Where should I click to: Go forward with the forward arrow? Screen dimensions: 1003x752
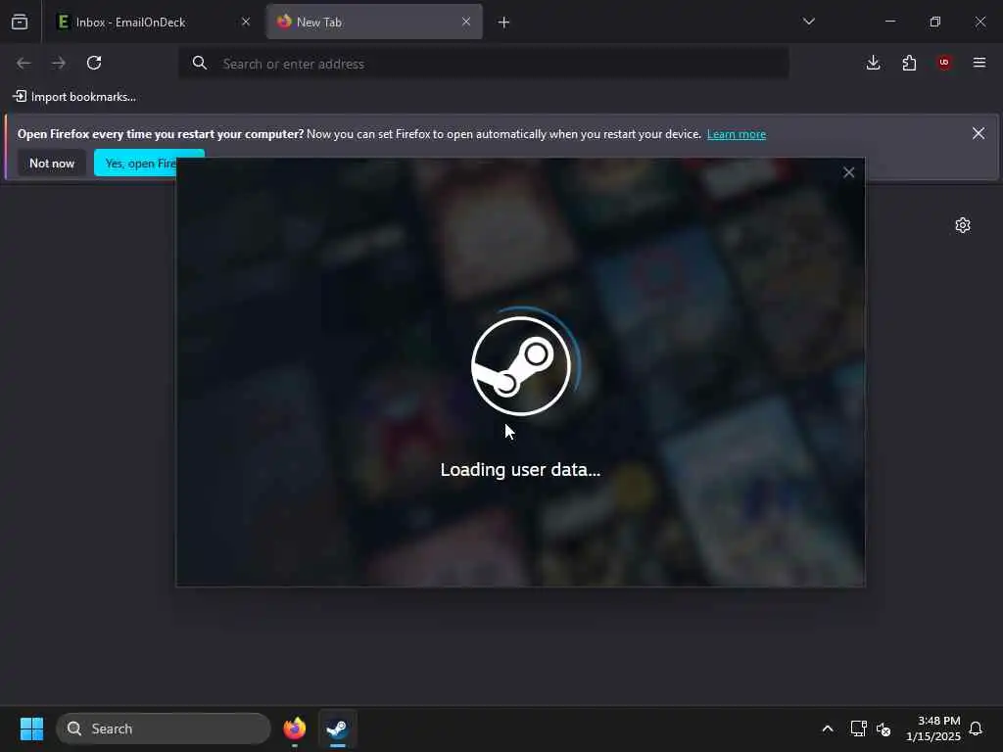coord(58,63)
